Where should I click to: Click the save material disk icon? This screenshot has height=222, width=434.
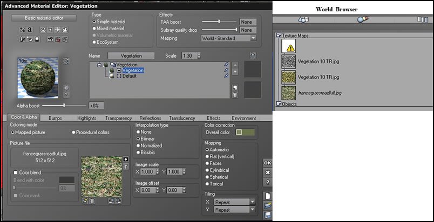coord(268,215)
